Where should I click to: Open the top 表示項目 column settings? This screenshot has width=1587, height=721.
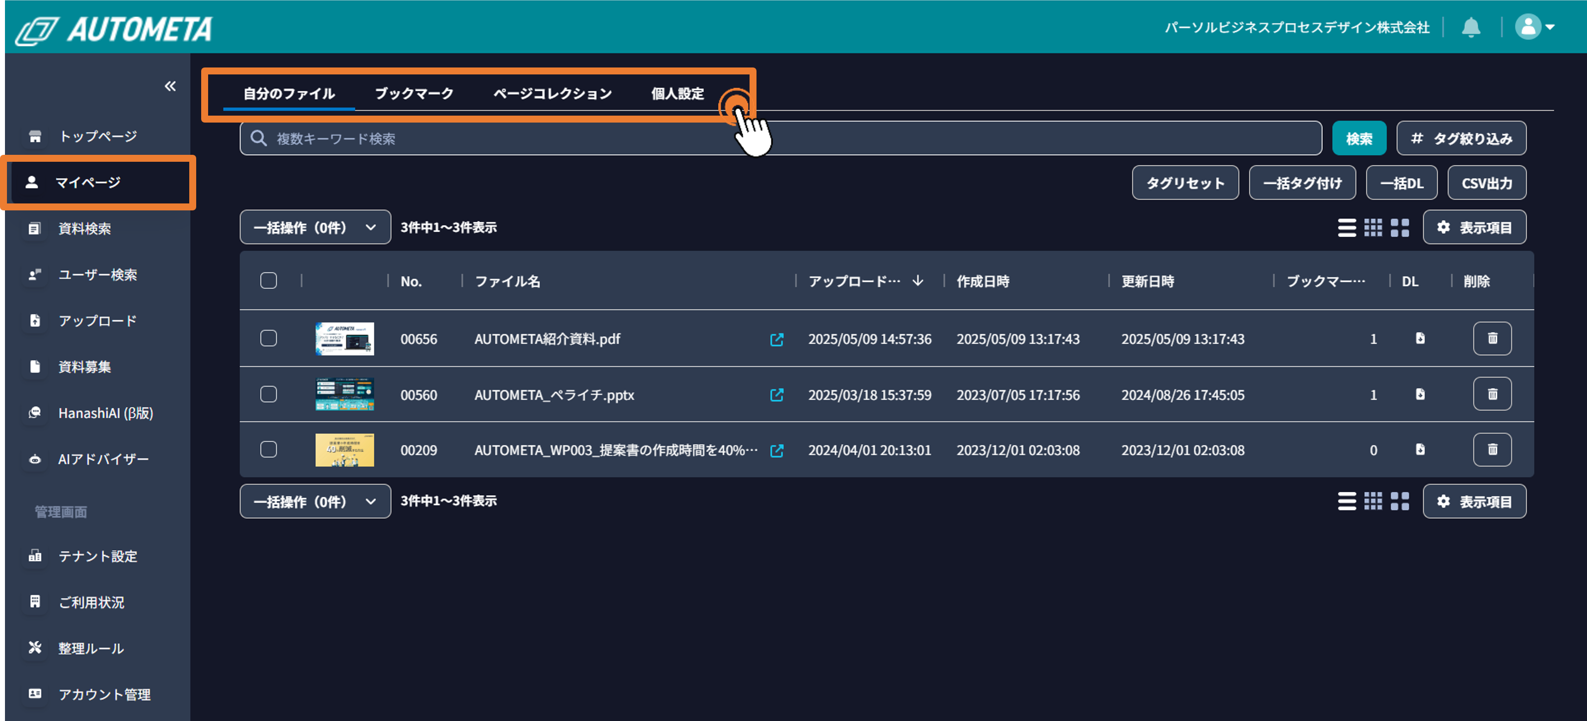click(1475, 227)
